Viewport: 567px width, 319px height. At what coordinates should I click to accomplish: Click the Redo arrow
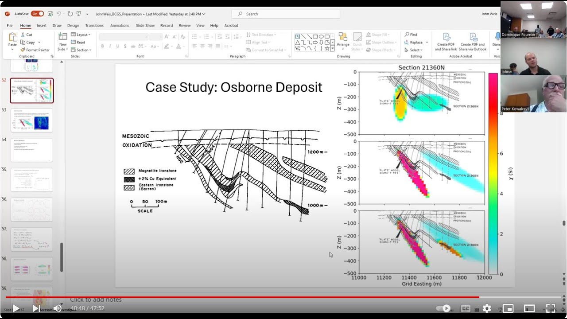click(x=70, y=14)
